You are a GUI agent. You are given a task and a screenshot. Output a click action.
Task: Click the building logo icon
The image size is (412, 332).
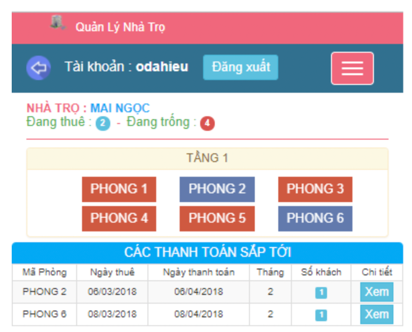(x=58, y=22)
